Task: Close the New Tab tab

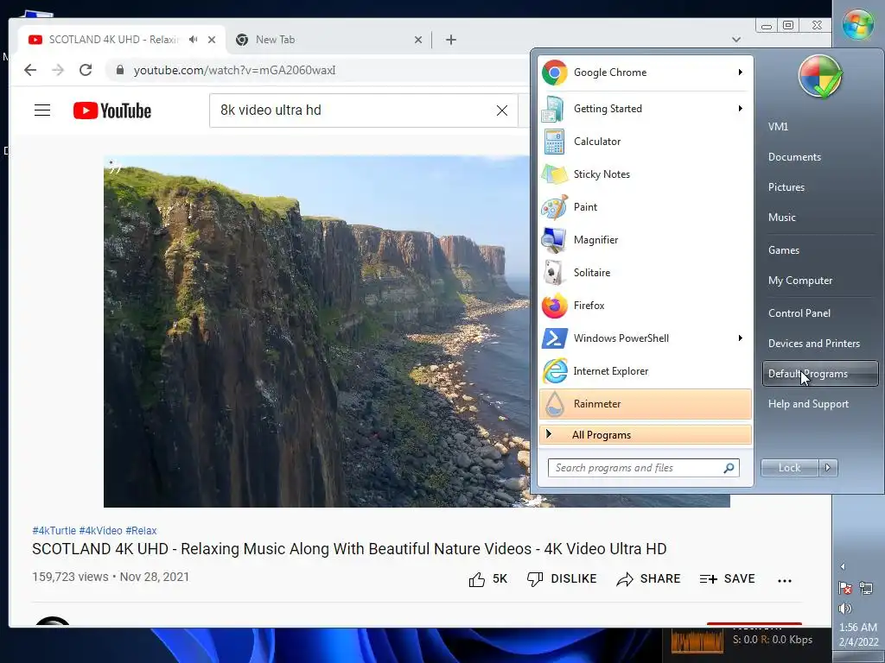Action: click(418, 40)
